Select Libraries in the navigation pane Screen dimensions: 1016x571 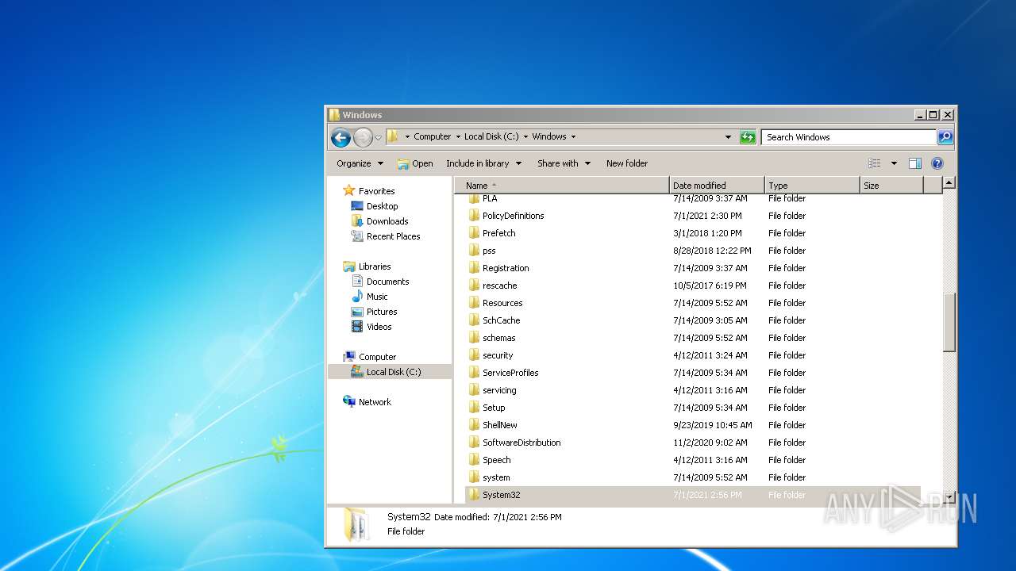point(375,266)
